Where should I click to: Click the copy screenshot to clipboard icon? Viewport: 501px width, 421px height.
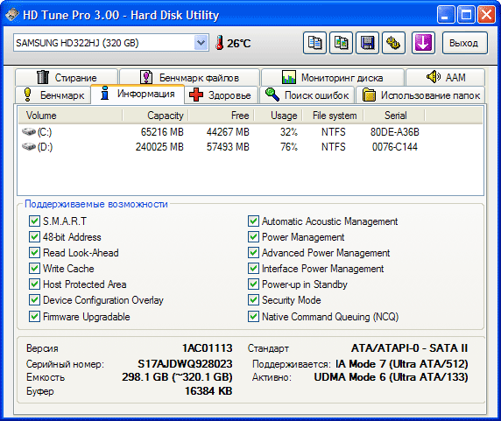point(341,43)
